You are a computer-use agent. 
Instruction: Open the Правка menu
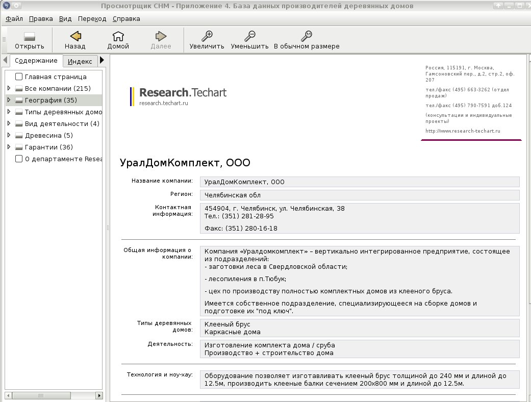(41, 19)
